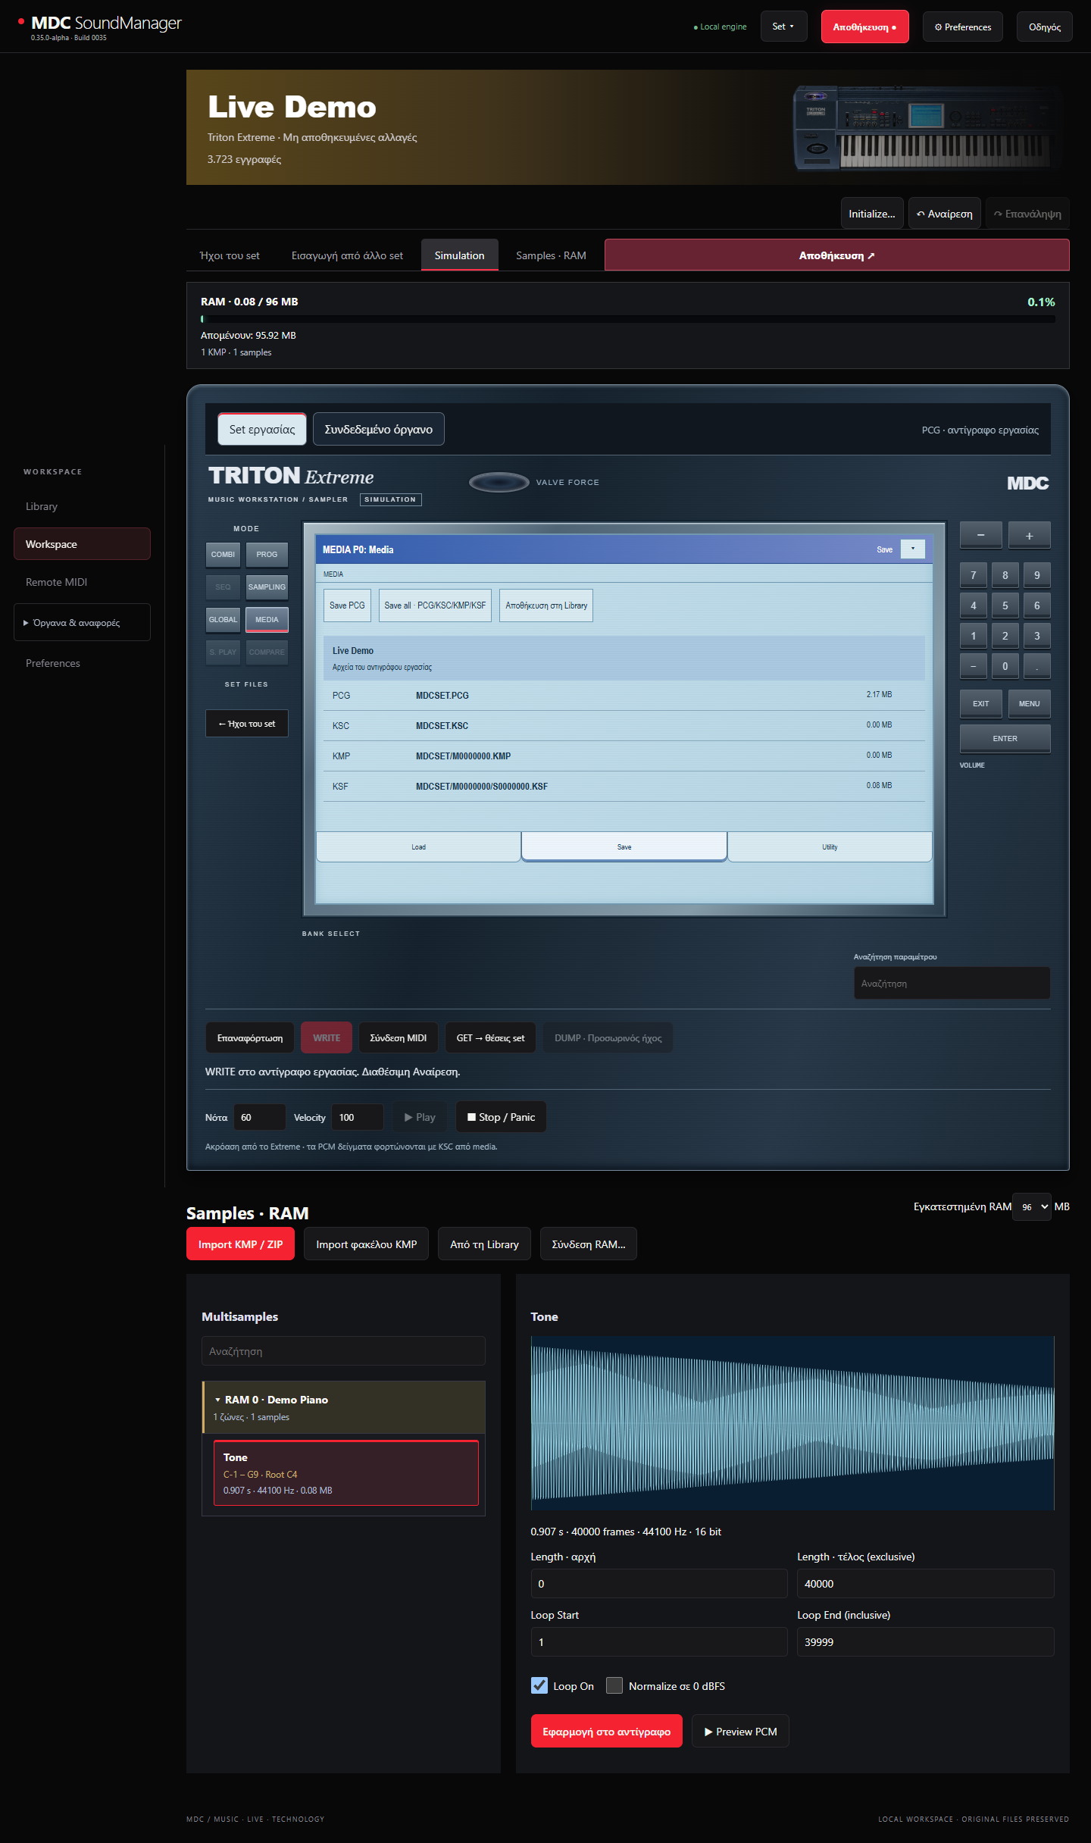Select the Set εργασίας toggle

coord(262,429)
